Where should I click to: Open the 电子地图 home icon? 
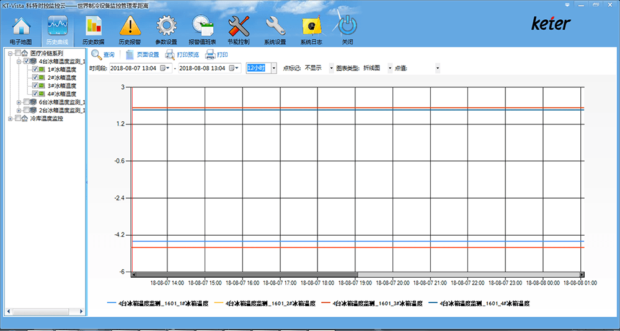coord(20,27)
